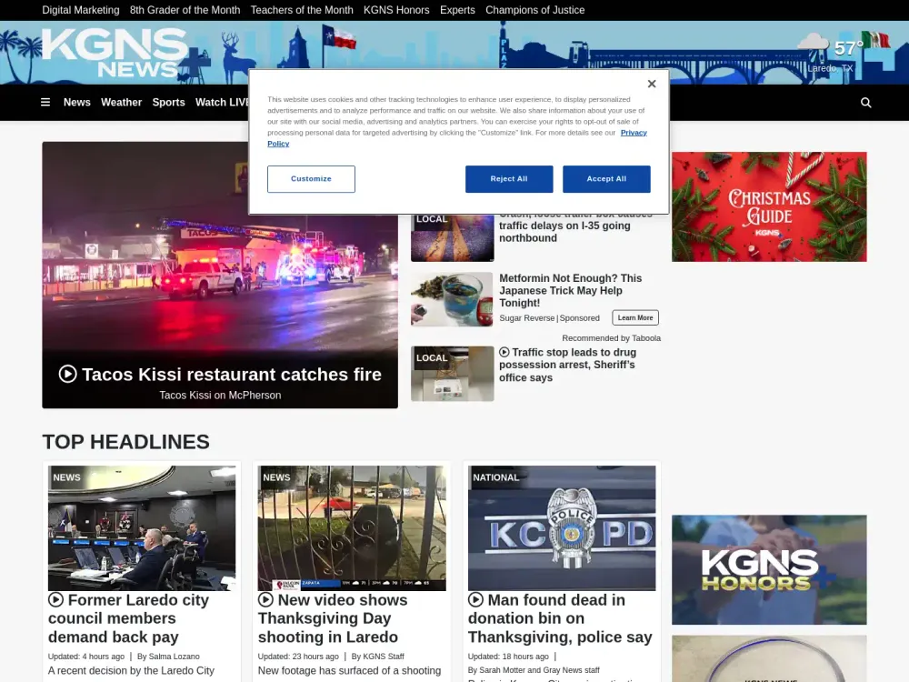Play the Thanksgiving Day shooting video
Viewport: 909px width, 682px height.
tap(265, 599)
